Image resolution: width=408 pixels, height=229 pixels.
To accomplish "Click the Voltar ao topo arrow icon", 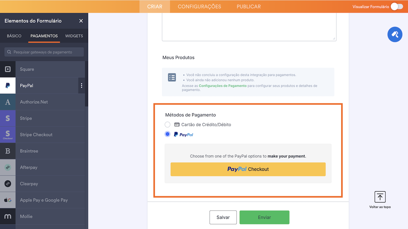I will (380, 197).
